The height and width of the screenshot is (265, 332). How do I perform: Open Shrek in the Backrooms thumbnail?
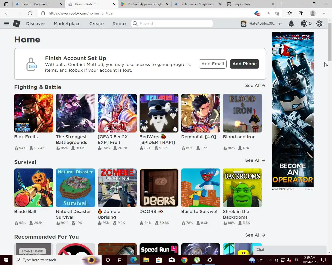tap(243, 188)
